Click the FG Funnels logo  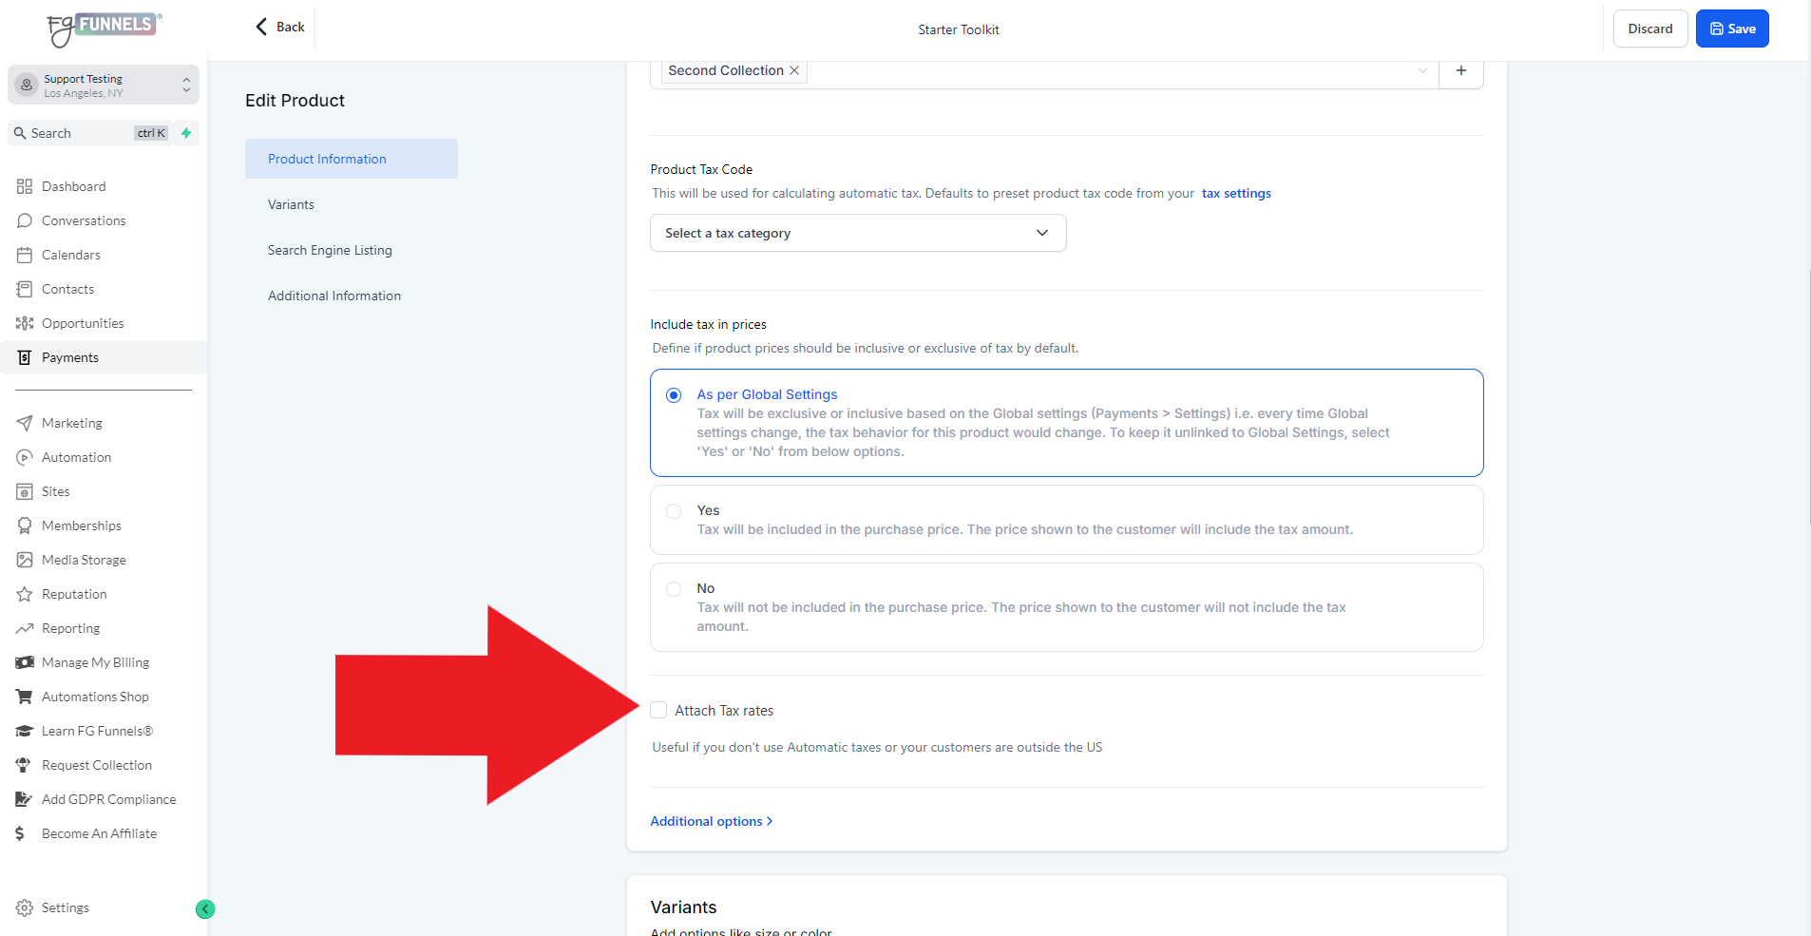(x=105, y=29)
